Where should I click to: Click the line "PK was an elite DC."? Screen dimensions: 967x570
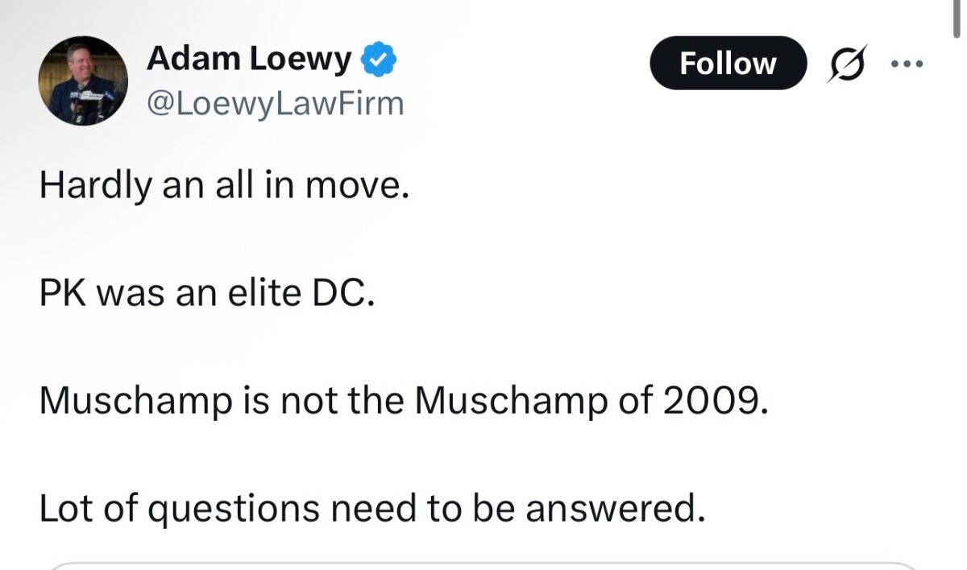(x=207, y=294)
